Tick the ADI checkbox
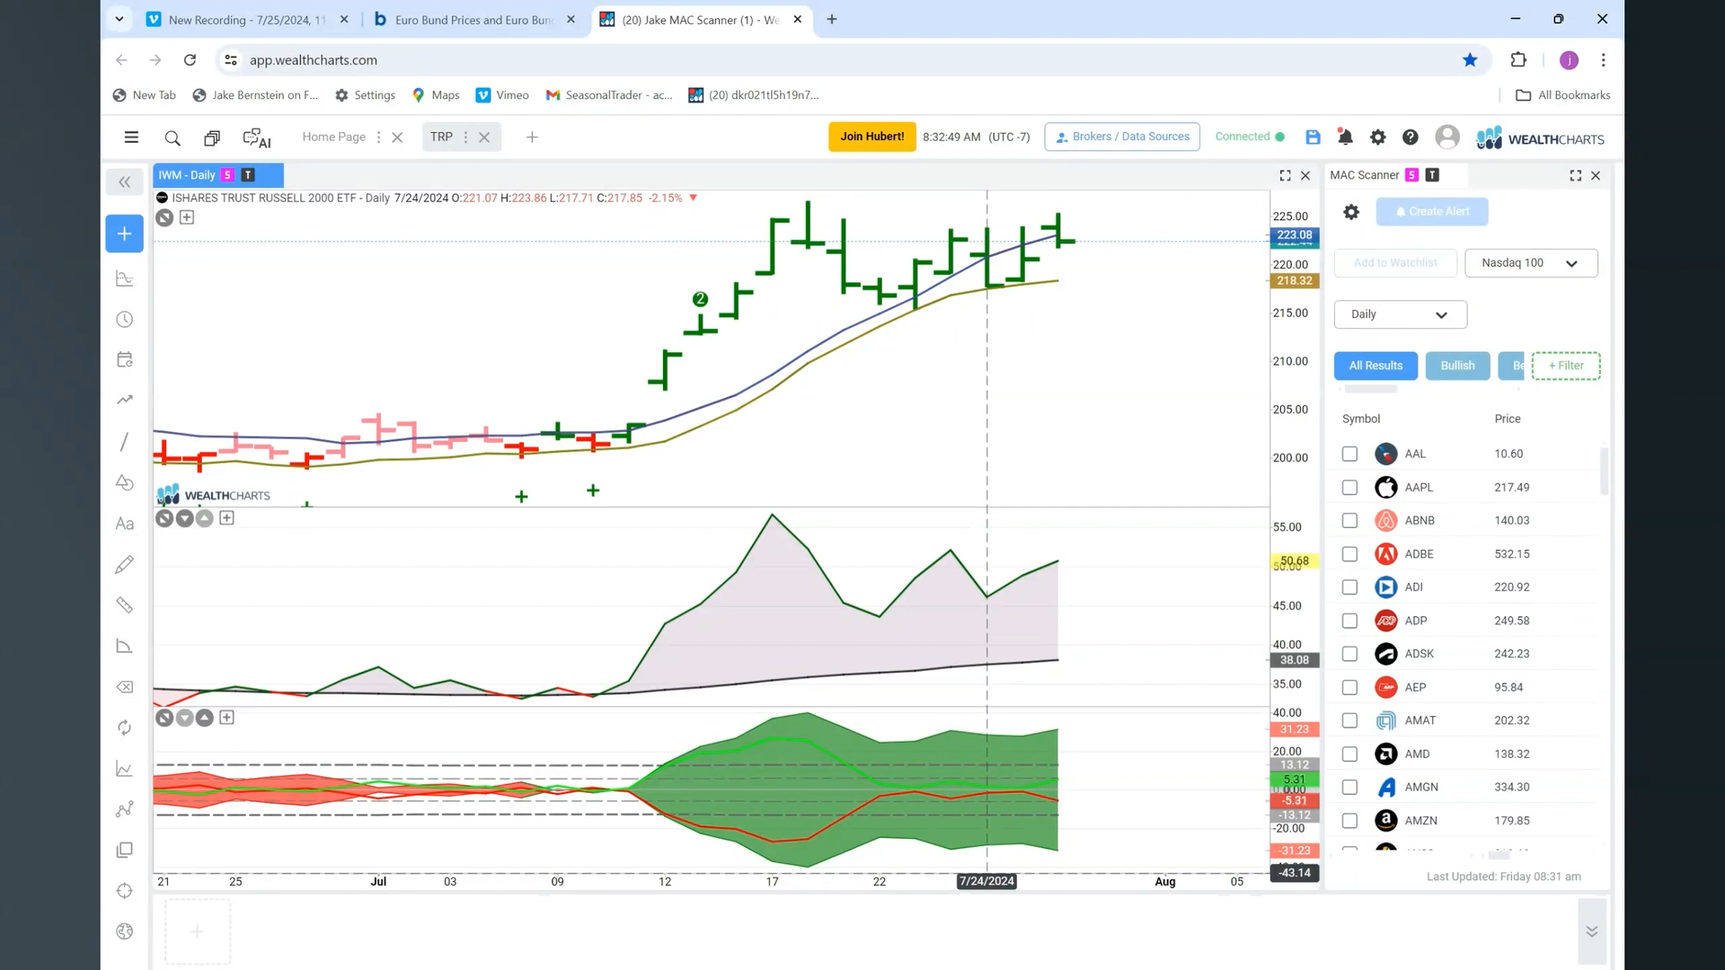The image size is (1725, 970). point(1349,587)
